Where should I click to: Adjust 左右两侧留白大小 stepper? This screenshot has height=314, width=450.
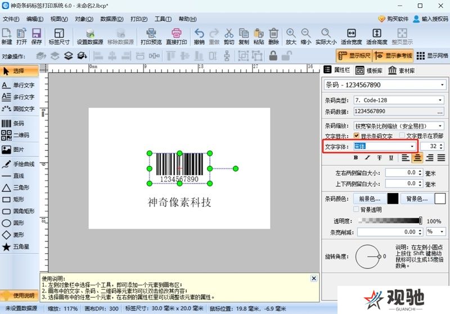pos(420,173)
